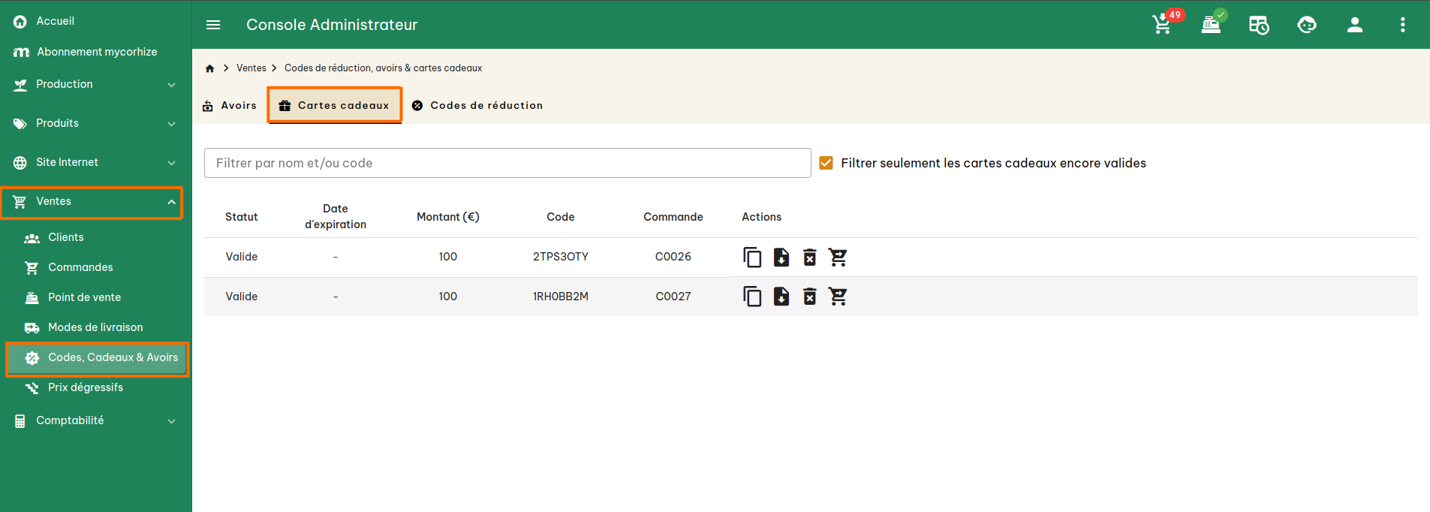
Task: Delete the gift card for order C0026
Action: coord(810,258)
